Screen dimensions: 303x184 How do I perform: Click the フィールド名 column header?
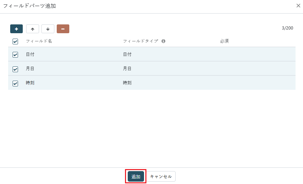click(39, 41)
